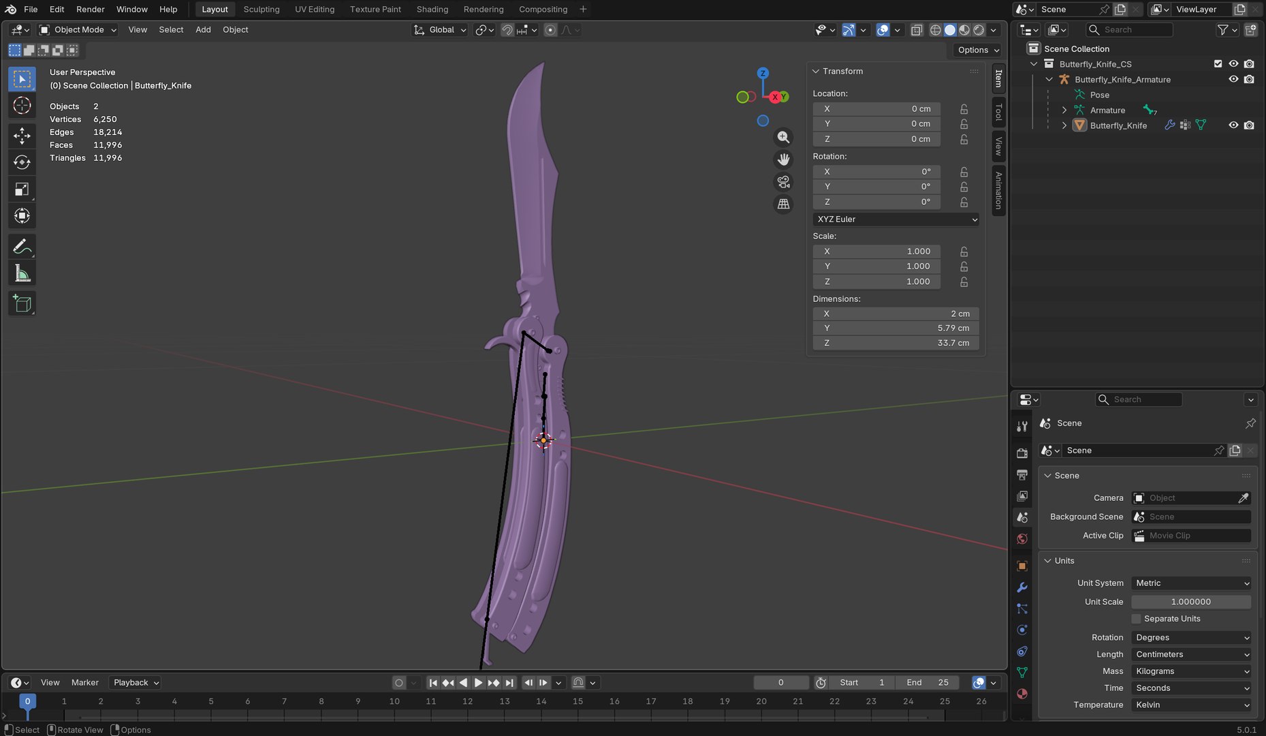The width and height of the screenshot is (1266, 736).
Task: Activate the Rotate tool
Action: (x=22, y=162)
